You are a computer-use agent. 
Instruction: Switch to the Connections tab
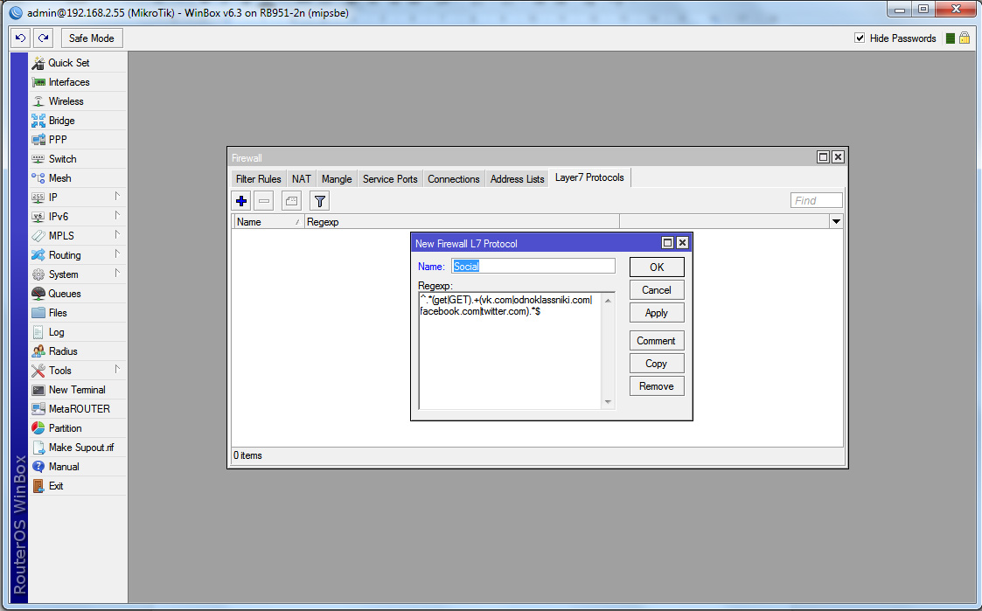(454, 179)
